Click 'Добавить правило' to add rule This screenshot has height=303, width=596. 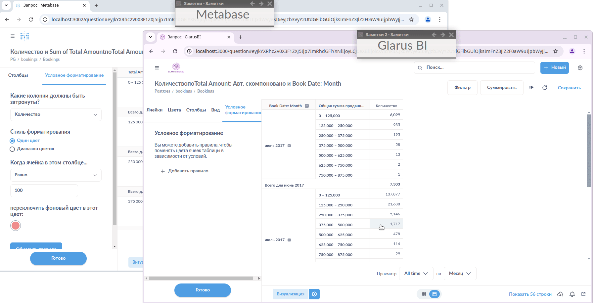185,171
